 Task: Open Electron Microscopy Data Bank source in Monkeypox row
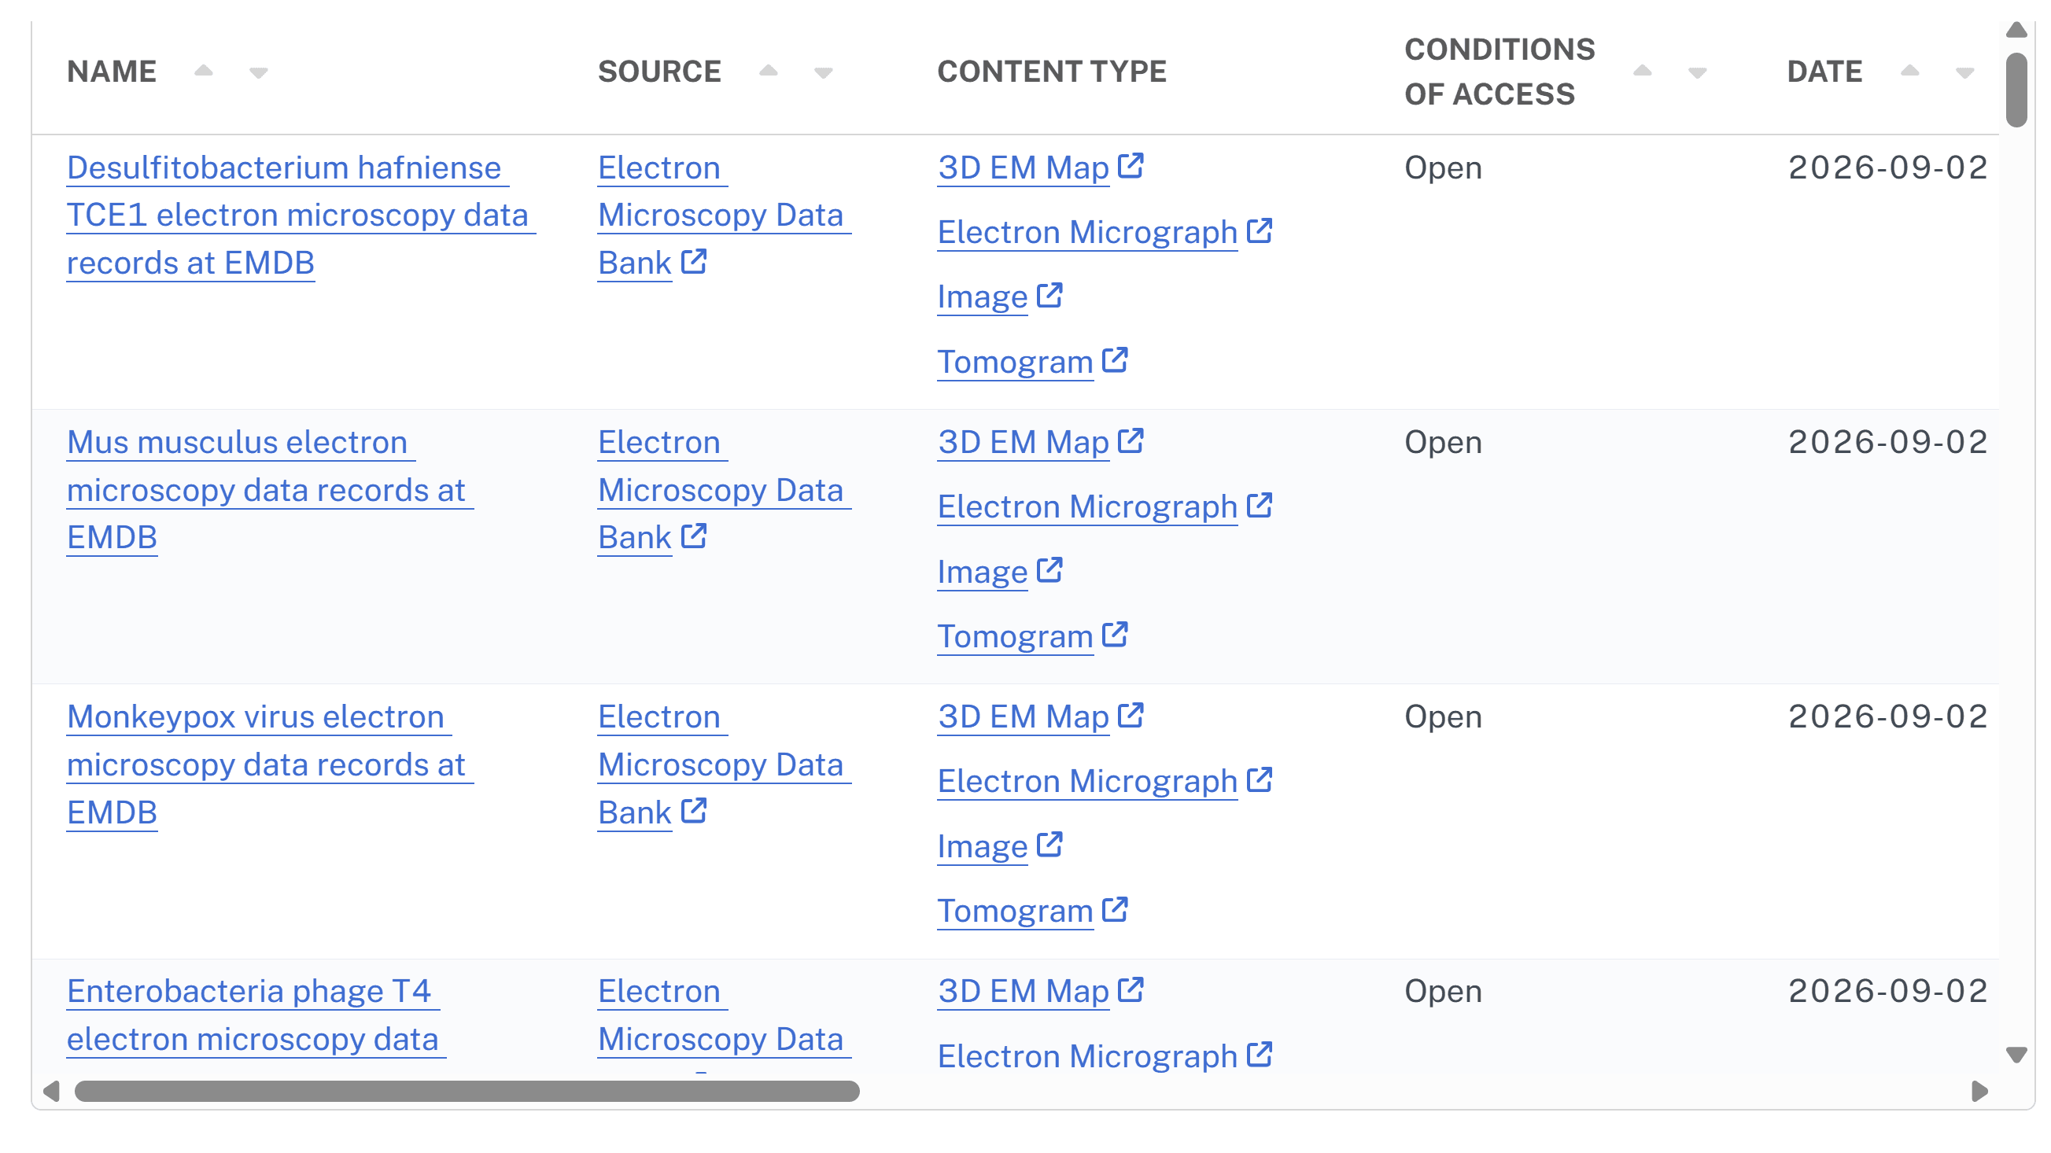point(724,764)
